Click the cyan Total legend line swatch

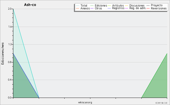coord(78,6)
